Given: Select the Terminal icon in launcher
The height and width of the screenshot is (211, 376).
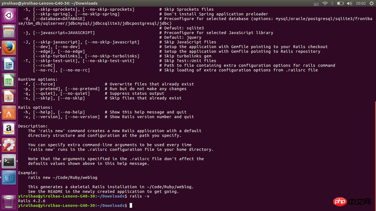Looking at the screenshot, I should 9,161.
